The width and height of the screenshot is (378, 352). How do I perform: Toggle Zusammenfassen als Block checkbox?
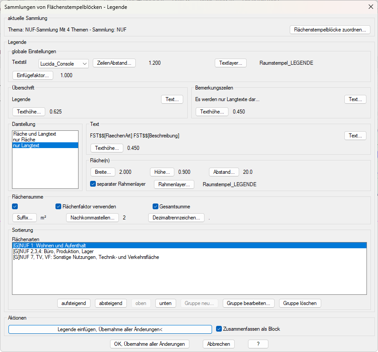tap(219, 329)
